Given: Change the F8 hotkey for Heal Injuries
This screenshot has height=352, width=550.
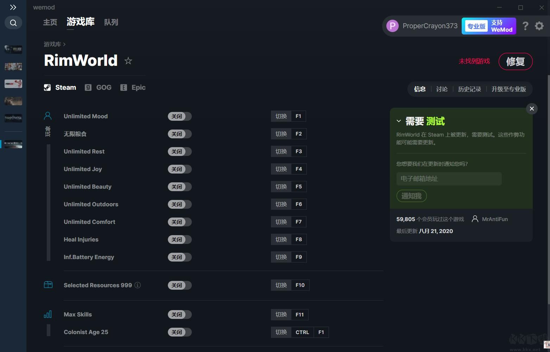Looking at the screenshot, I should (299, 239).
